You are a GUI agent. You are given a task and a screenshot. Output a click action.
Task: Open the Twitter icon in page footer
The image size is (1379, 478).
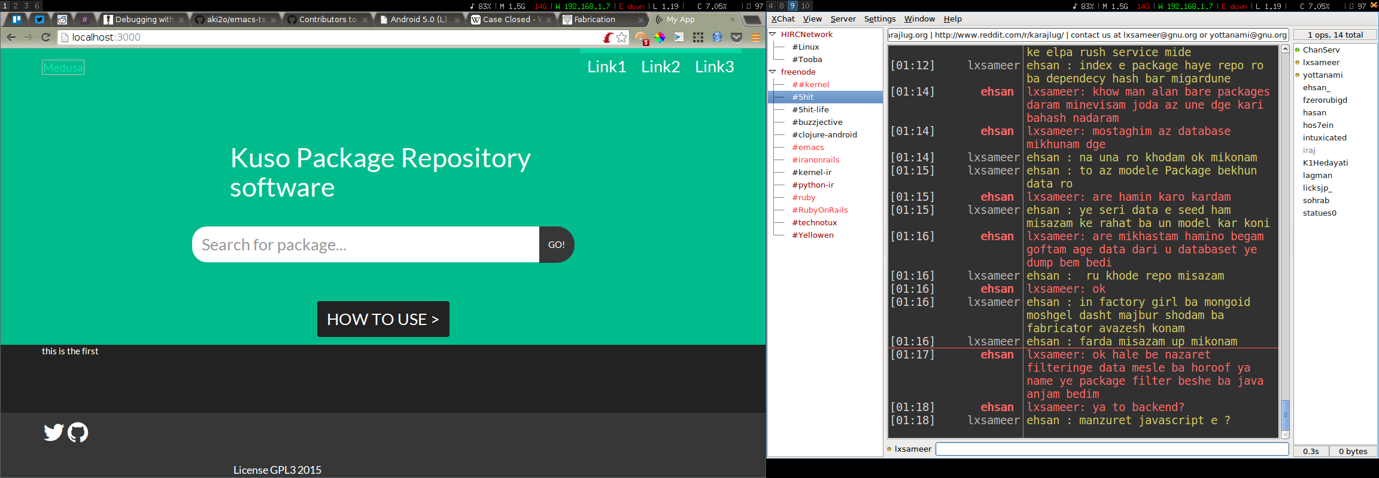tap(53, 432)
